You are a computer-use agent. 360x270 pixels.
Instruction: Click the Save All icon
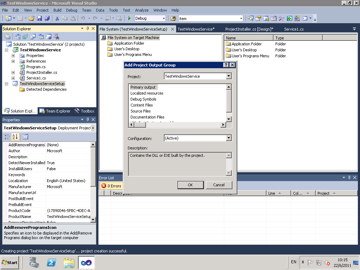(x=47, y=18)
